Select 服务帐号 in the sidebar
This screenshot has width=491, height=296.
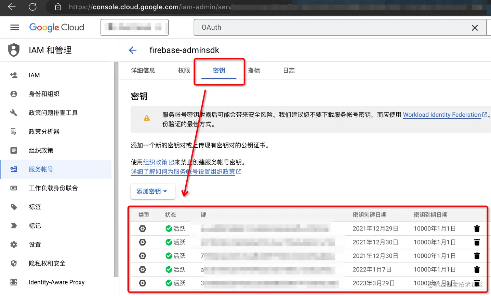56,169
